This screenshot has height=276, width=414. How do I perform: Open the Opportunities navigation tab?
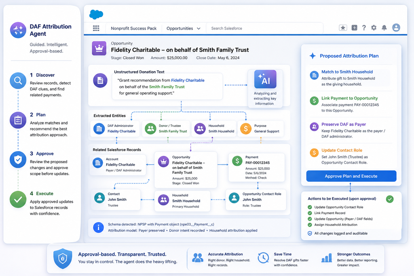coord(180,28)
